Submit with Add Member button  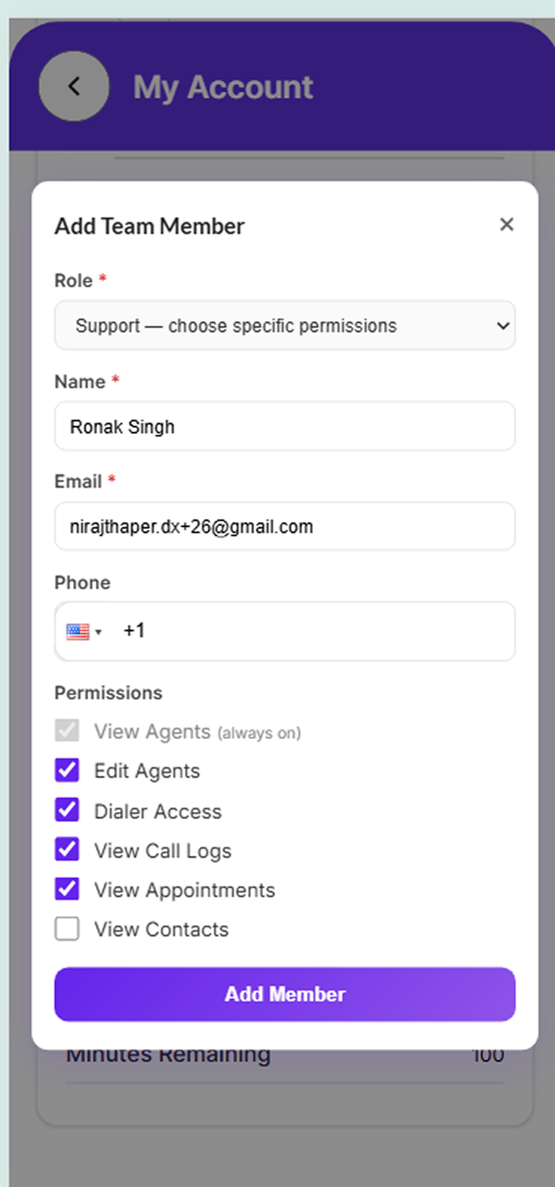click(x=285, y=994)
